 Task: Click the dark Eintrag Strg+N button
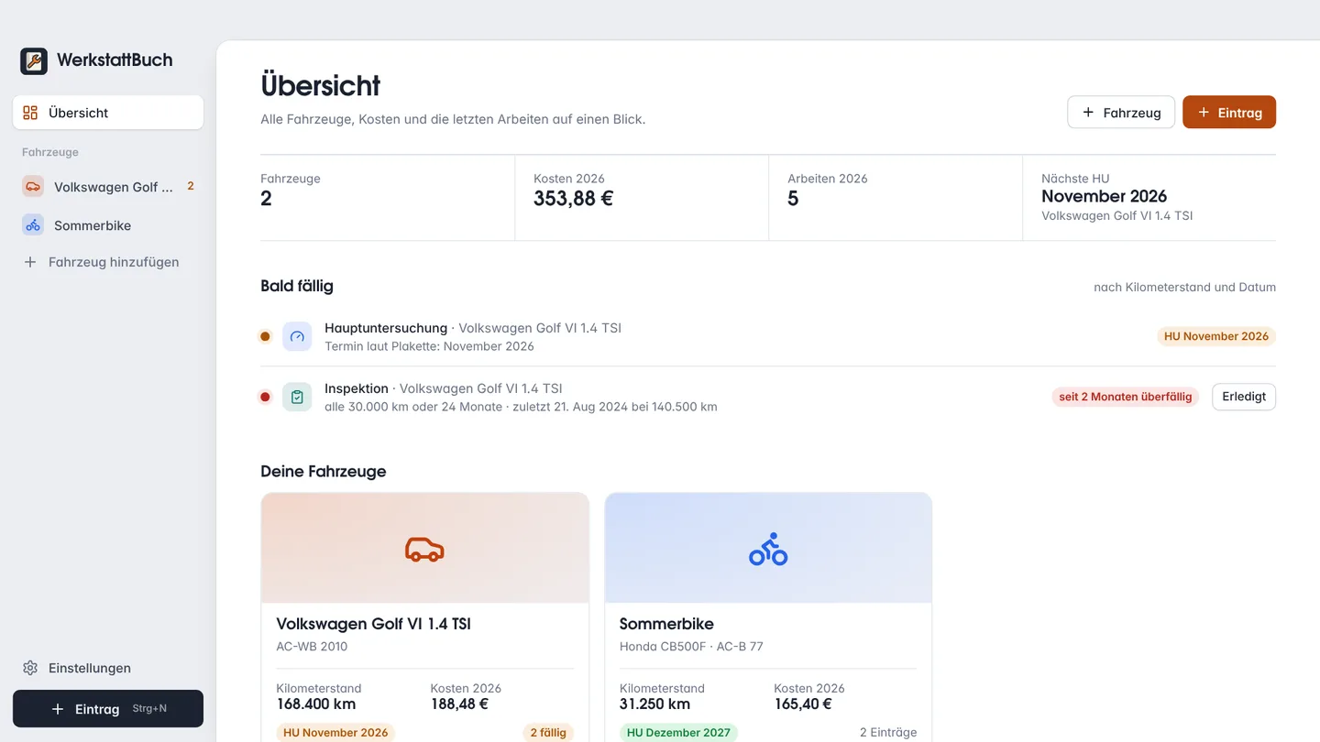108,709
